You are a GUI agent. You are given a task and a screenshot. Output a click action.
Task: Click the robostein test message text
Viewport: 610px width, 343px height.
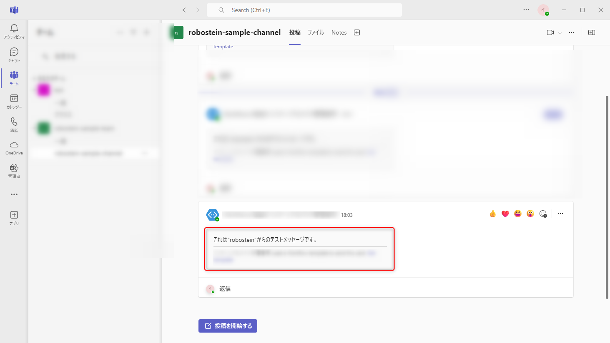265,240
